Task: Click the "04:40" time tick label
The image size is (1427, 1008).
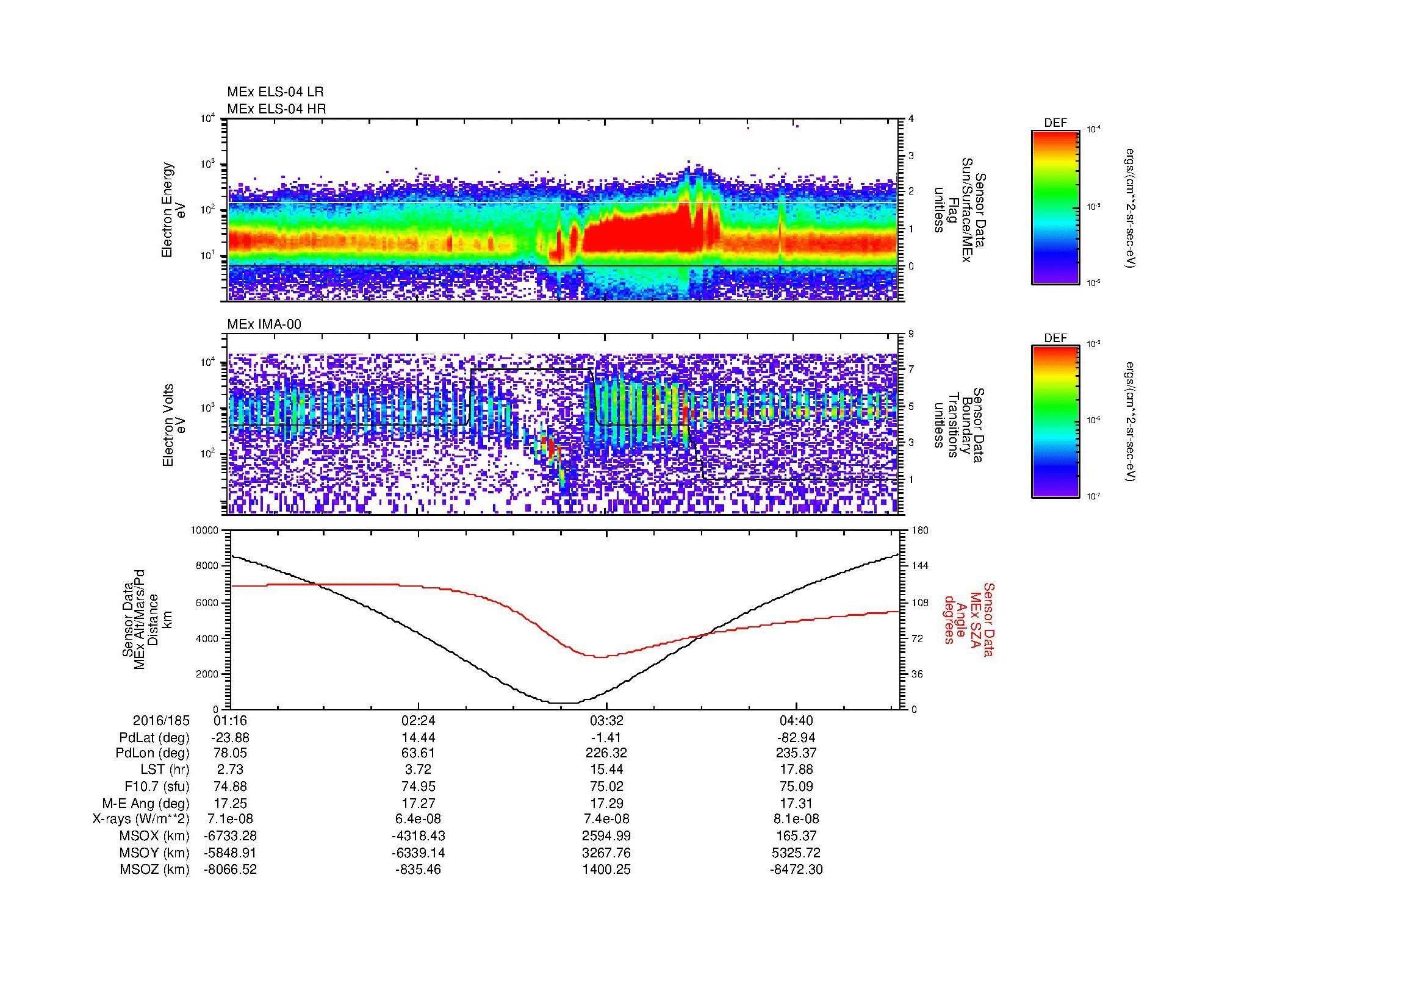Action: pyautogui.click(x=796, y=720)
